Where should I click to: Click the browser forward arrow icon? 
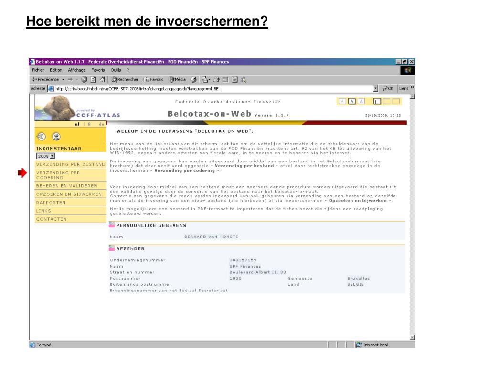pos(70,80)
